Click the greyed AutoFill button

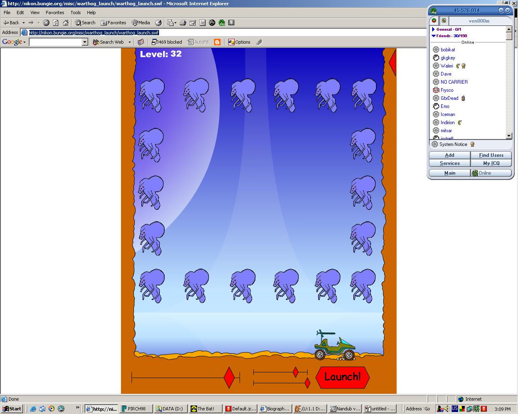[198, 42]
